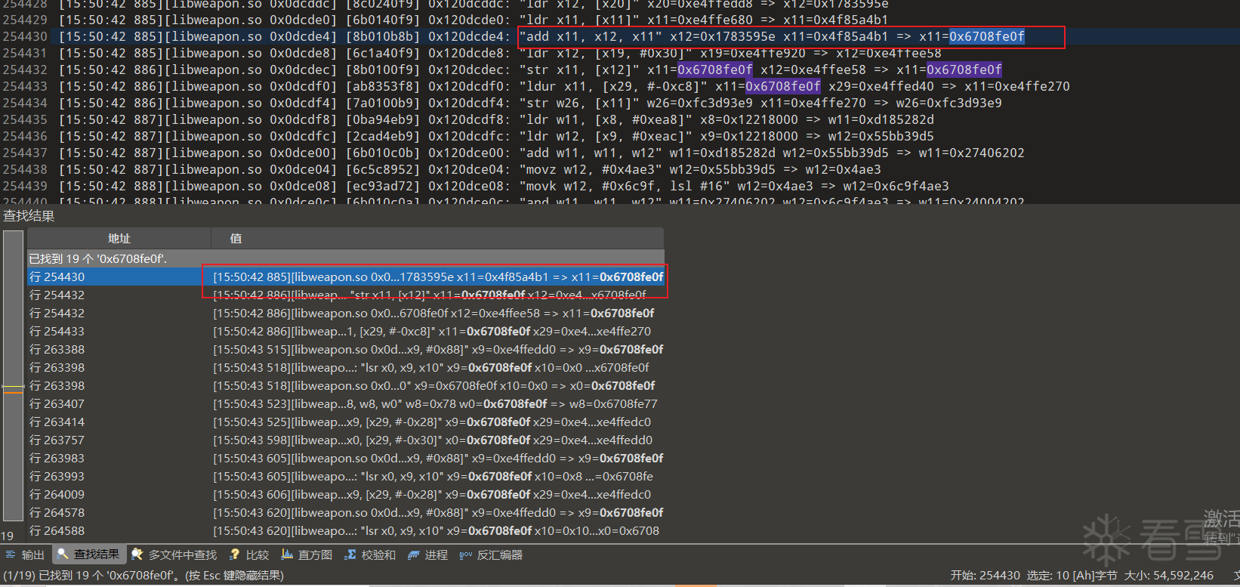Click line number 254438 in the editor
The image size is (1240, 587).
point(25,169)
